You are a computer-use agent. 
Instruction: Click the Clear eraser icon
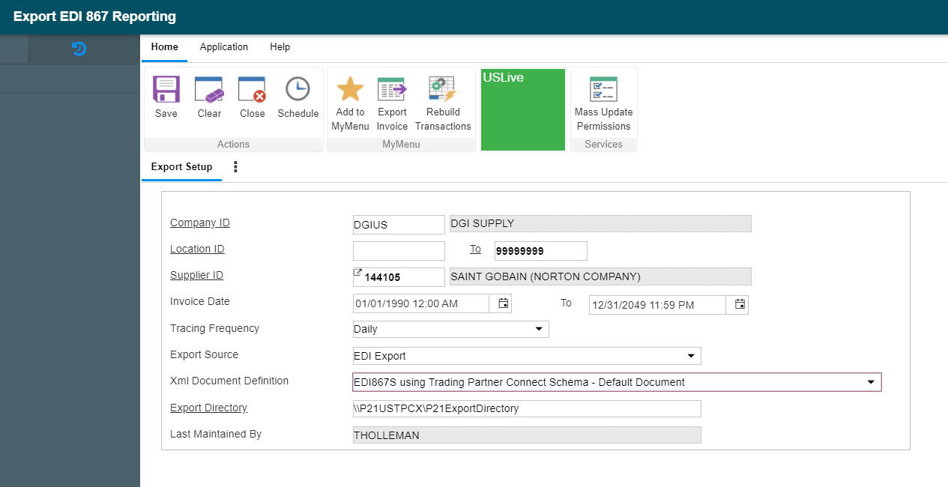pos(209,90)
